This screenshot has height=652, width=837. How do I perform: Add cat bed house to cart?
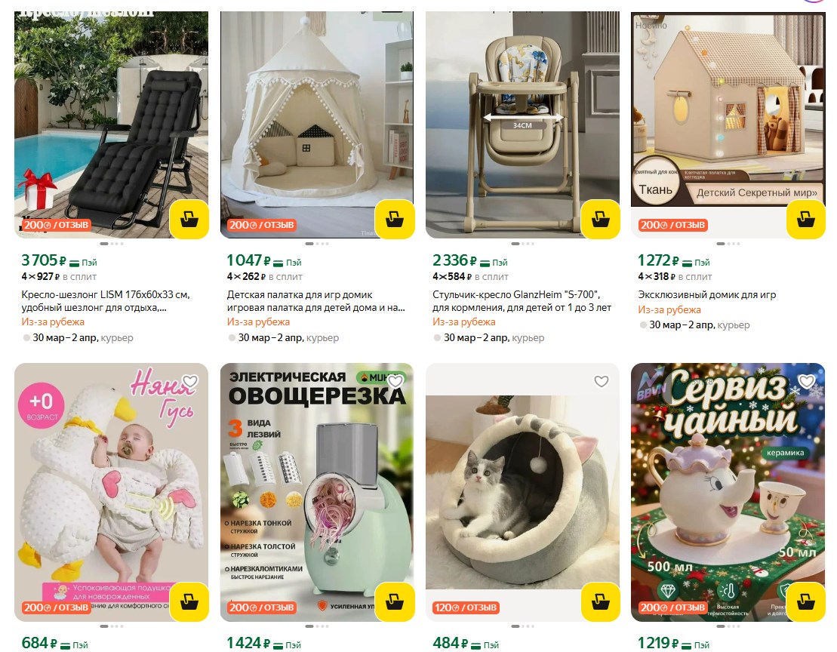point(601,602)
